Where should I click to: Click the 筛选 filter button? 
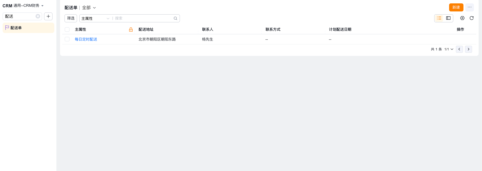[x=71, y=18]
